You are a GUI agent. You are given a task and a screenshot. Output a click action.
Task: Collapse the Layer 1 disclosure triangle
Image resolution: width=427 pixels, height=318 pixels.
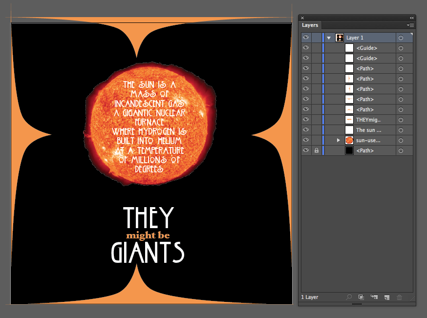329,38
